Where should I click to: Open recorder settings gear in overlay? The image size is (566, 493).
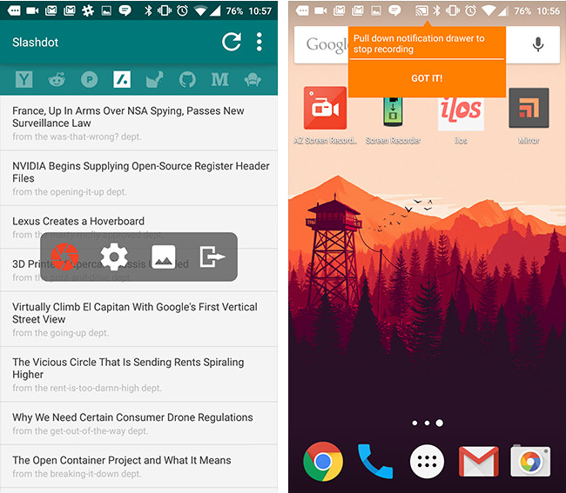(114, 256)
